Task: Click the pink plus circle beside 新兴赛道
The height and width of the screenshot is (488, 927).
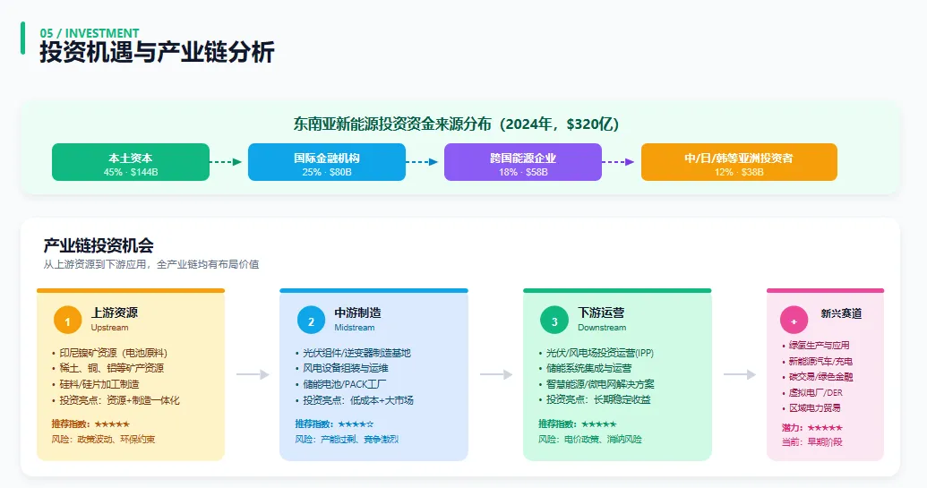Action: tap(794, 321)
